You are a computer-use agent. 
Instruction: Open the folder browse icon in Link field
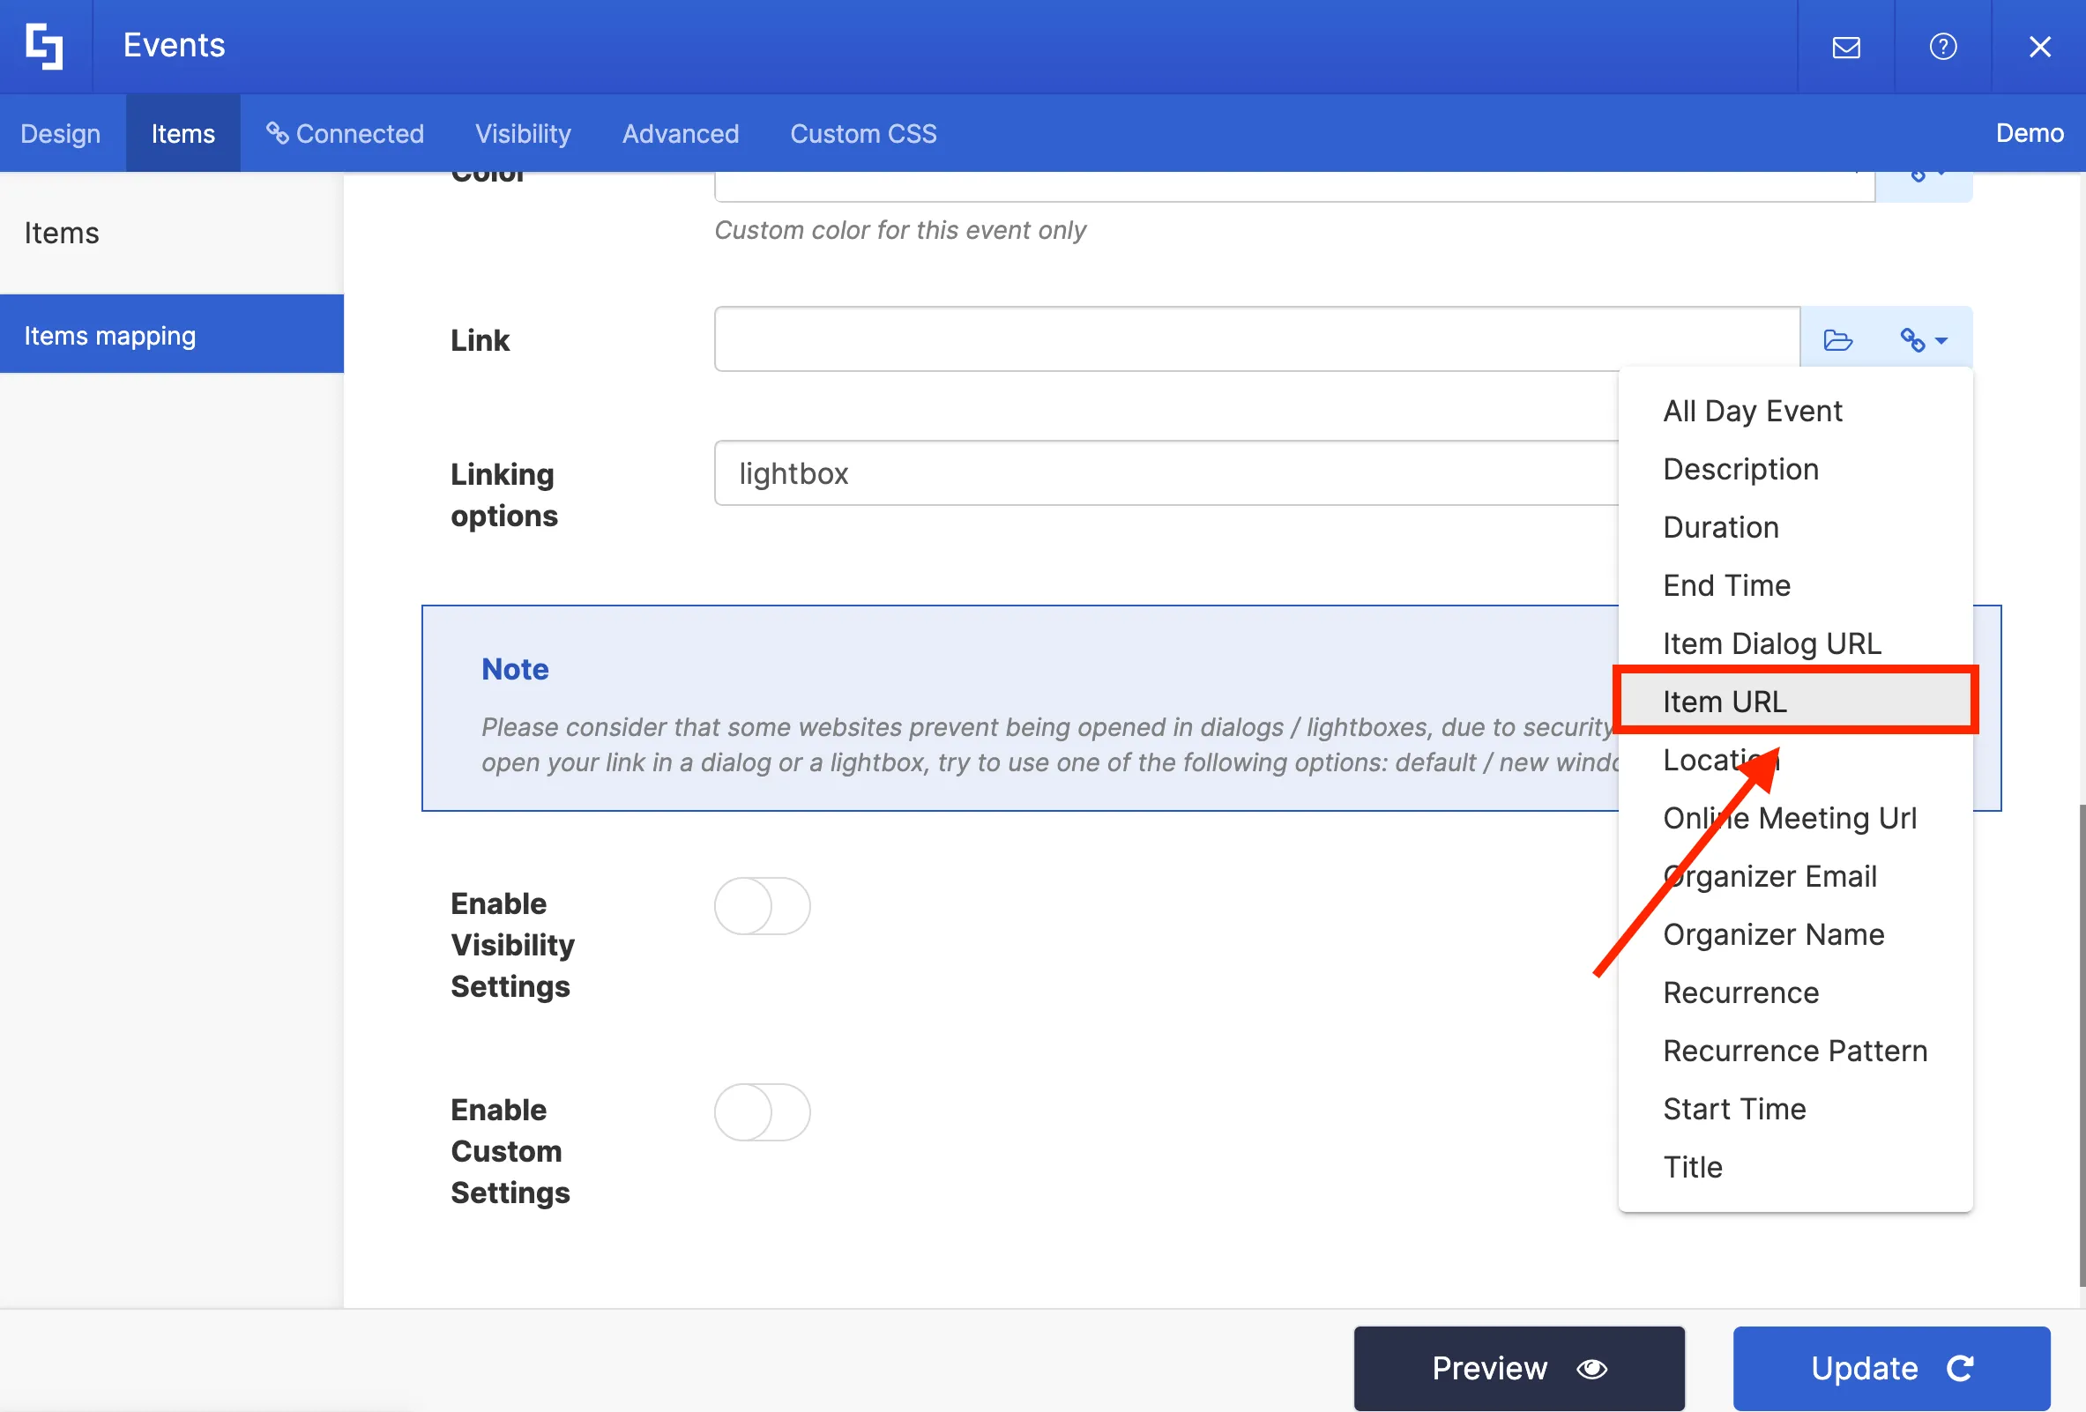(x=1837, y=340)
